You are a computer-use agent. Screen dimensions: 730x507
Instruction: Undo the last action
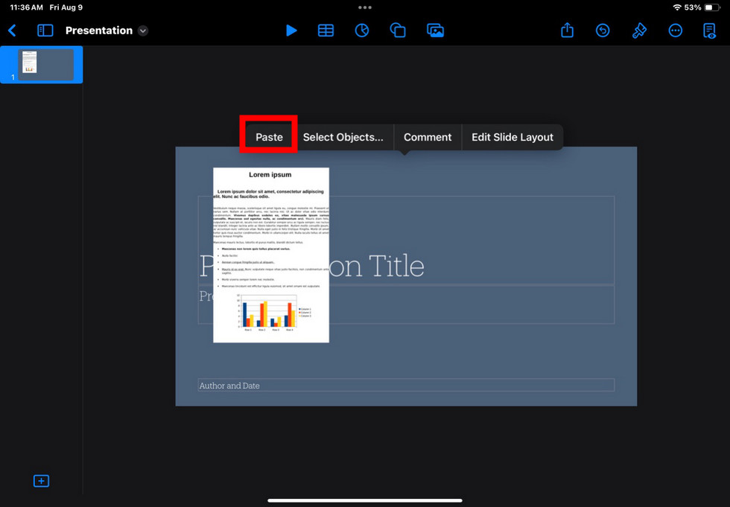pyautogui.click(x=603, y=31)
